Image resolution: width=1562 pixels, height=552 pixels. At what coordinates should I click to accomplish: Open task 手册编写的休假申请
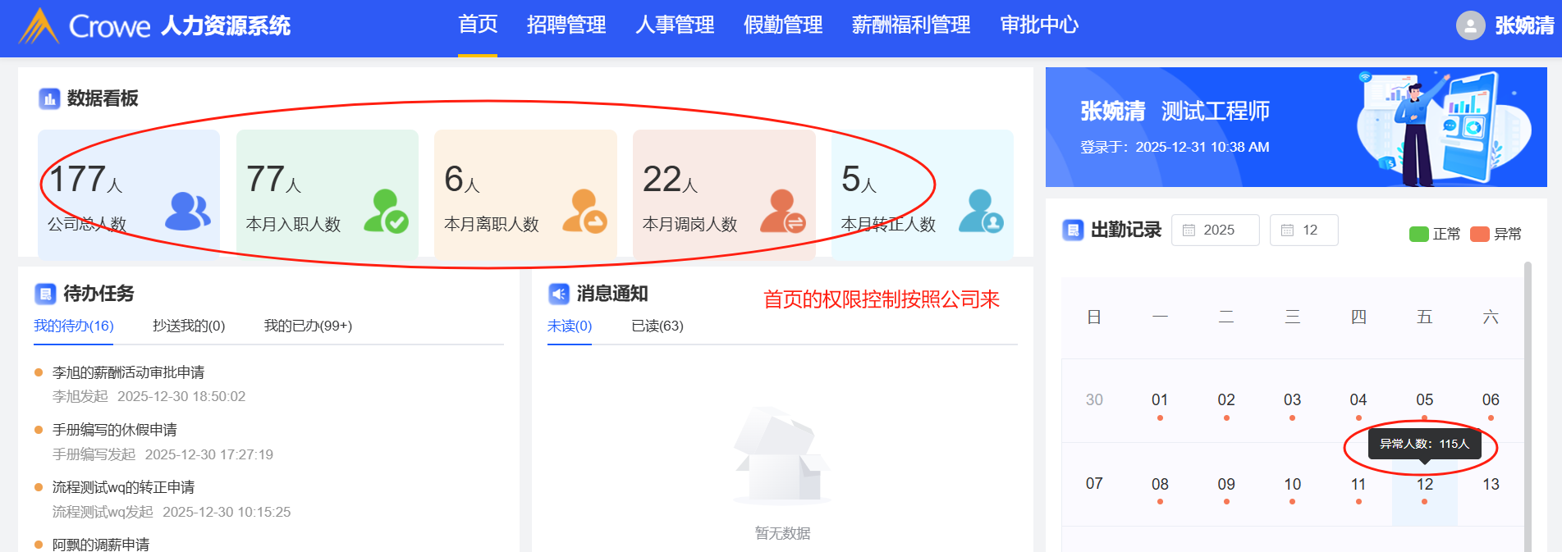point(115,430)
